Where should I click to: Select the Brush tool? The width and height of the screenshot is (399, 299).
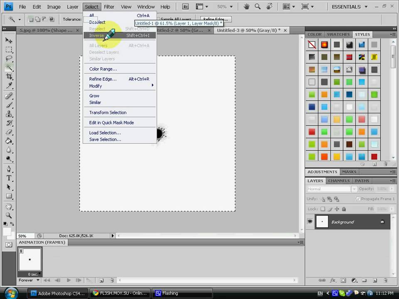[9, 105]
